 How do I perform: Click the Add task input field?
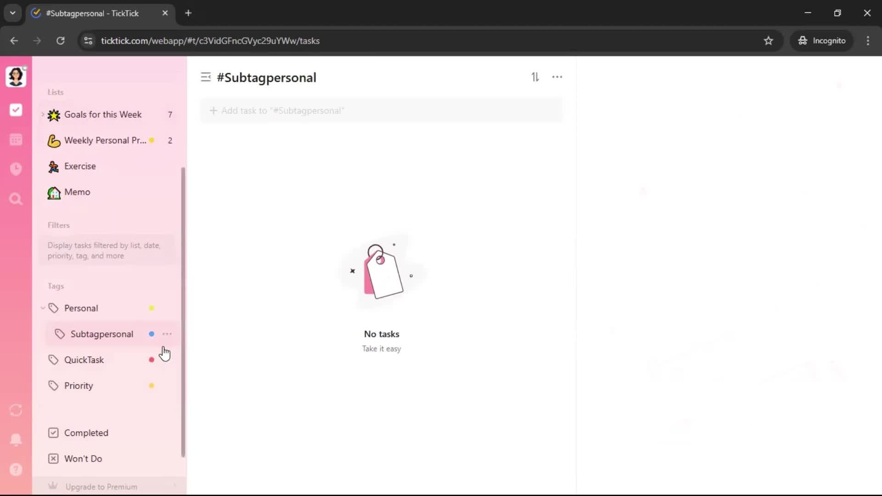(381, 111)
